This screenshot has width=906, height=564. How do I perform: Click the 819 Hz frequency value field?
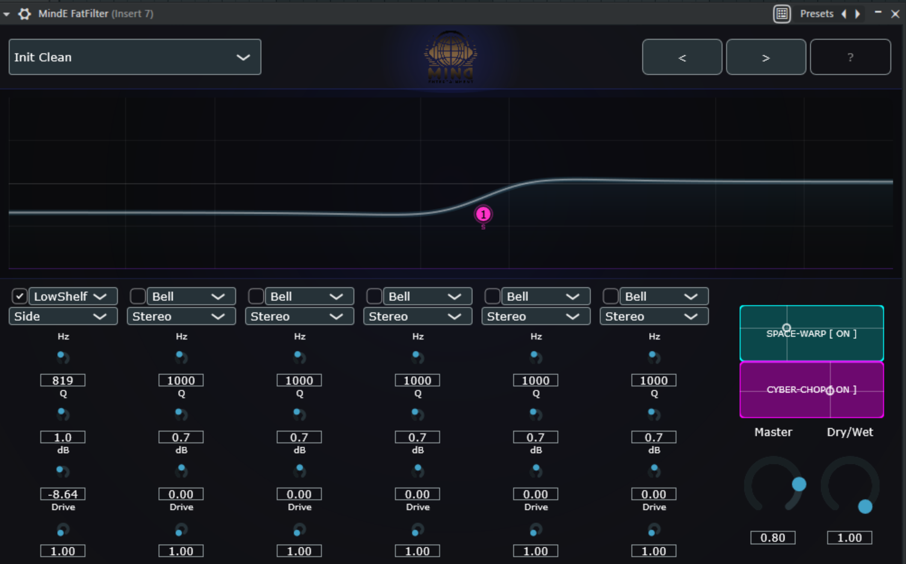(63, 380)
